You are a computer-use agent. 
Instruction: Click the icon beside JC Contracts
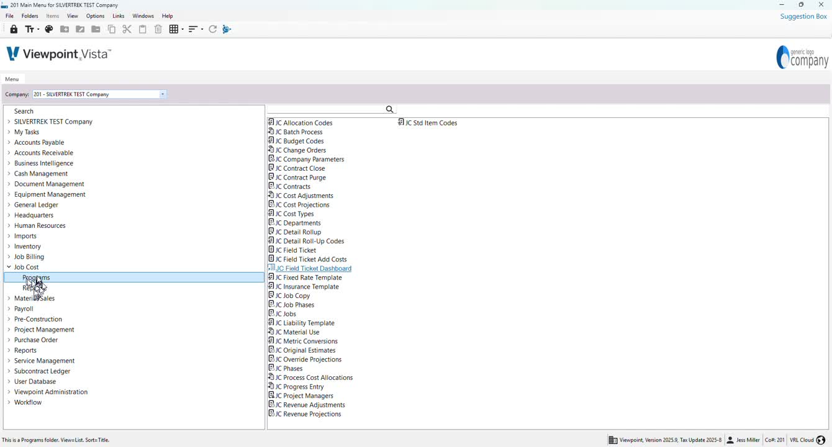pos(271,186)
